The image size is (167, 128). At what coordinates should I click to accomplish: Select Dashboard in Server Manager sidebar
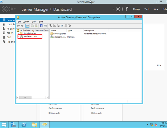point(7,20)
